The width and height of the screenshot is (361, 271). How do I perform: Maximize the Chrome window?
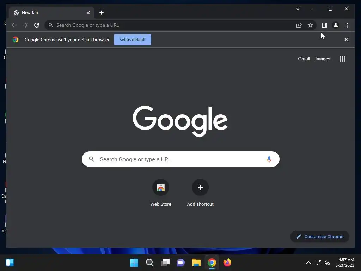pyautogui.click(x=330, y=9)
